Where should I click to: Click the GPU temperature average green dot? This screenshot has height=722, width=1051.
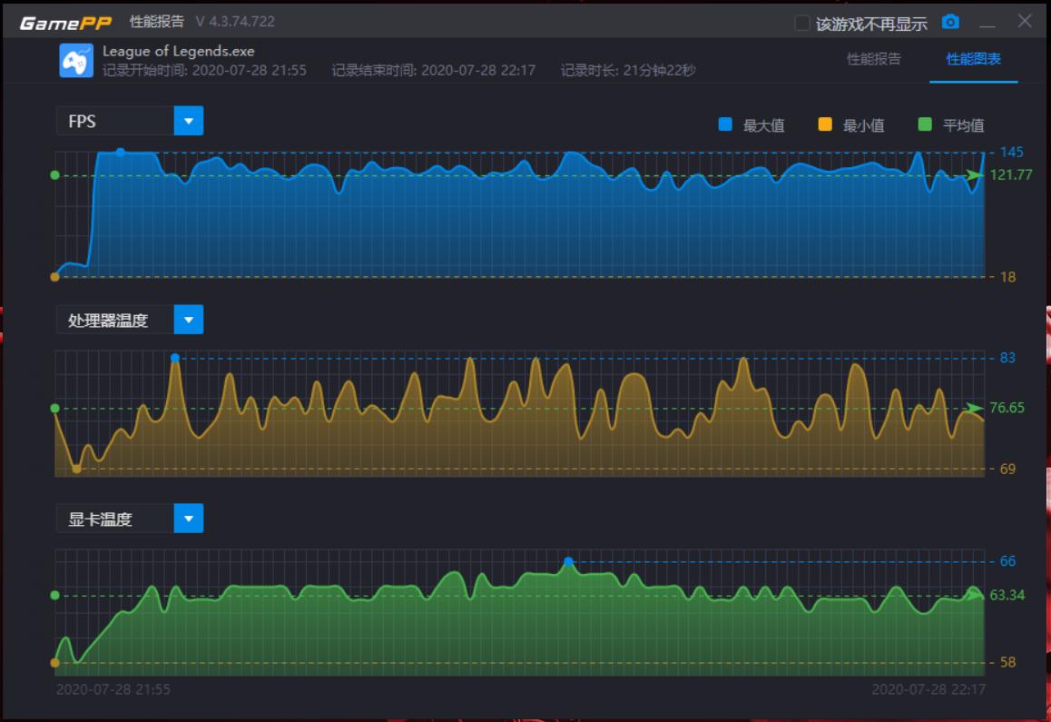click(x=55, y=595)
